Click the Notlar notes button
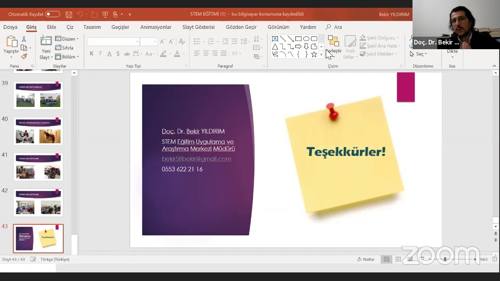The width and height of the screenshot is (500, 281). click(366, 259)
